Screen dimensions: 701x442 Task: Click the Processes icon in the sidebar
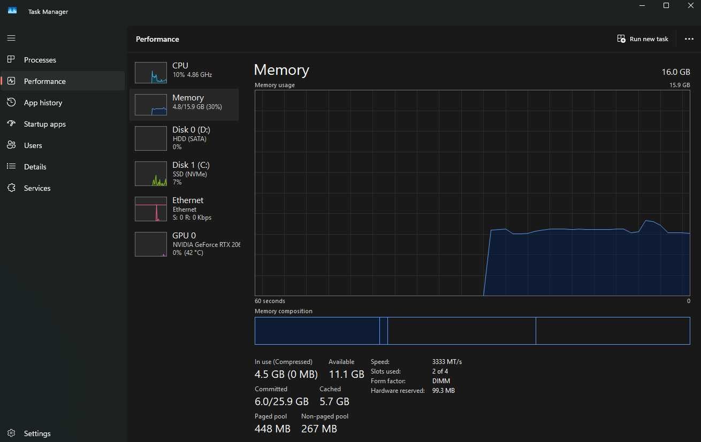[11, 59]
